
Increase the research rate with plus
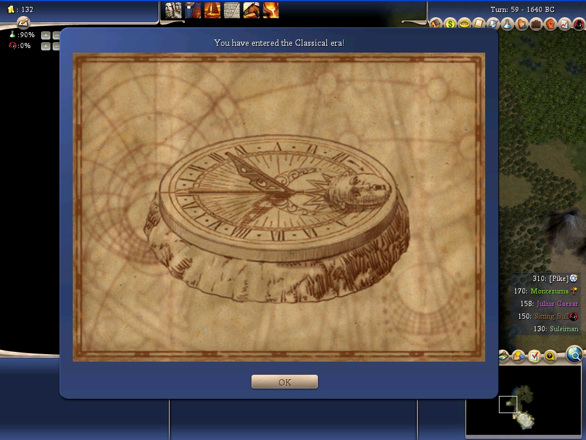(46, 35)
